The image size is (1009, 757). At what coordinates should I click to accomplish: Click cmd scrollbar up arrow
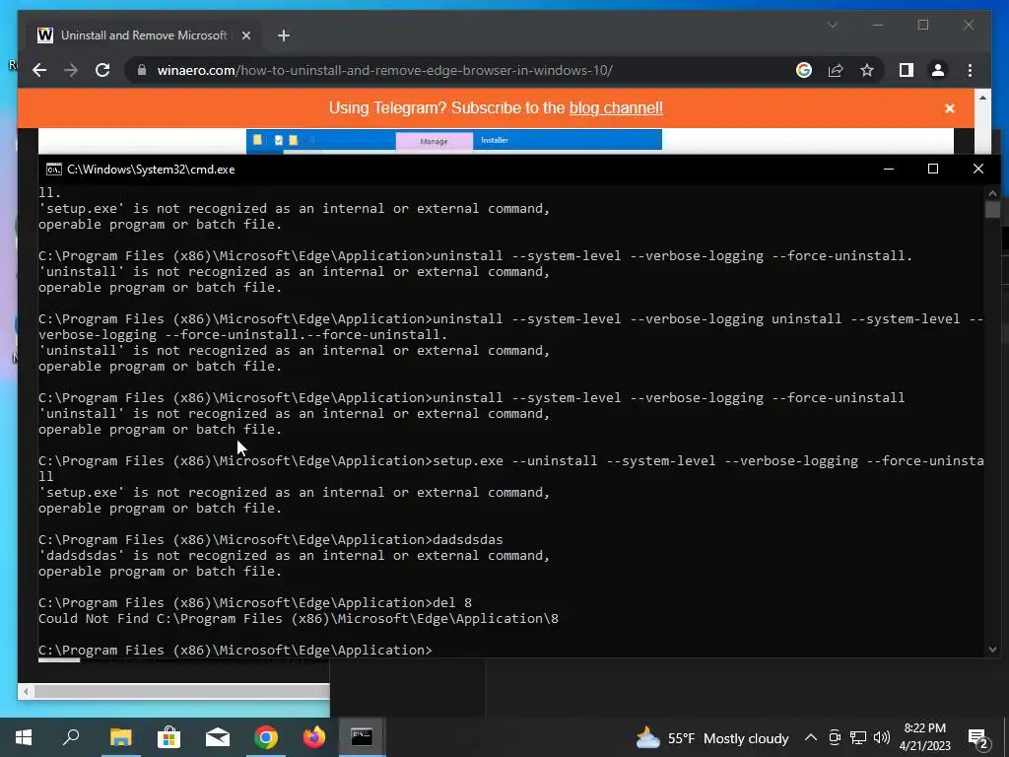[992, 192]
